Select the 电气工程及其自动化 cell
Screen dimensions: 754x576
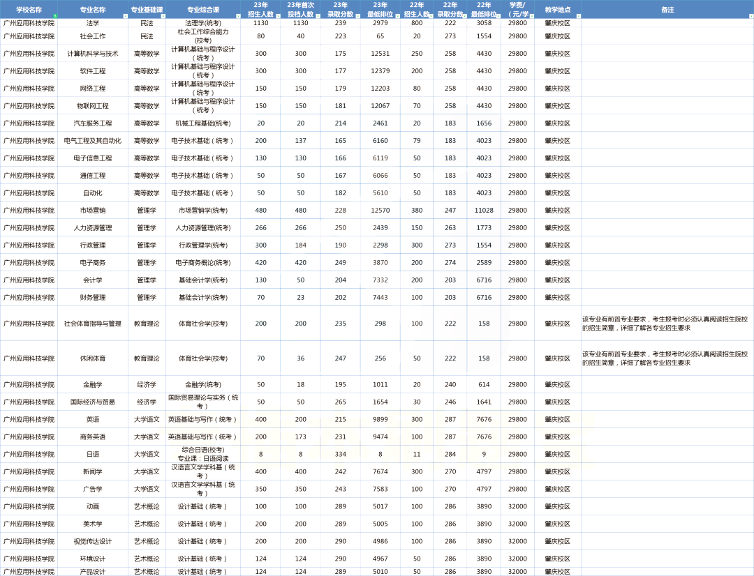click(x=93, y=141)
